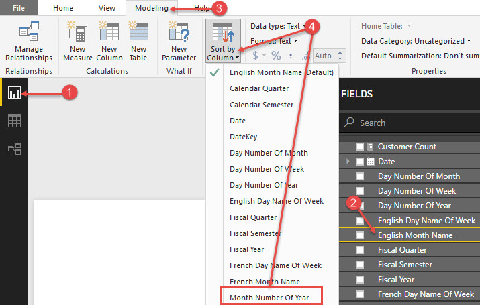Click the Sort by Column button
480x305 pixels.
(223, 42)
